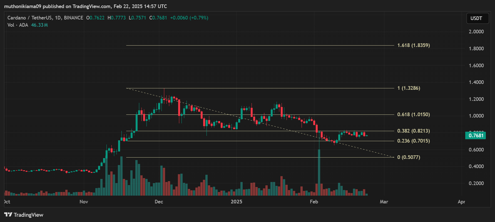Click the Mar date axis label

point(384,202)
